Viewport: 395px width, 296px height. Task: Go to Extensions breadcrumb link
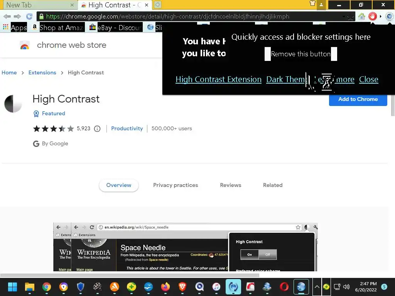click(42, 73)
